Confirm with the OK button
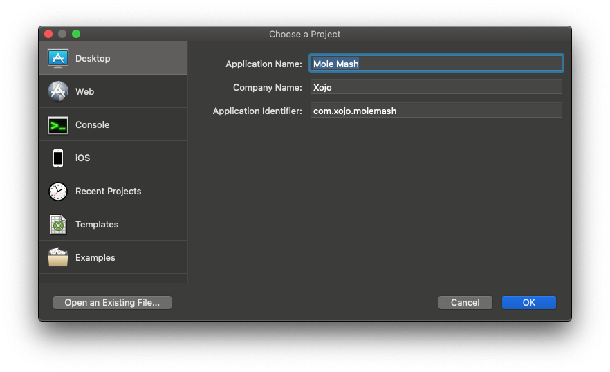Screen dimensions: 610x372 (x=528, y=302)
